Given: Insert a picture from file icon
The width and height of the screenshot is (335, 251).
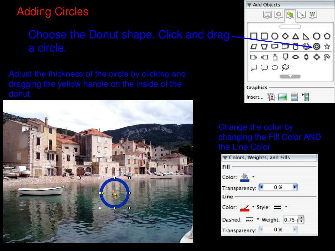Looking at the screenshot, I should pos(282,97).
